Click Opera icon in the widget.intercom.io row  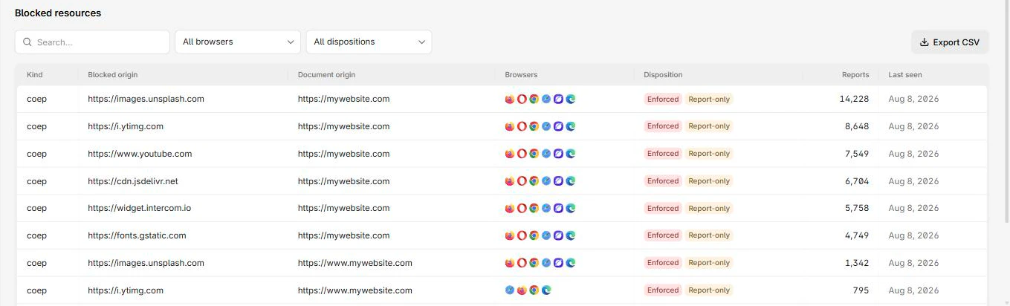click(522, 209)
